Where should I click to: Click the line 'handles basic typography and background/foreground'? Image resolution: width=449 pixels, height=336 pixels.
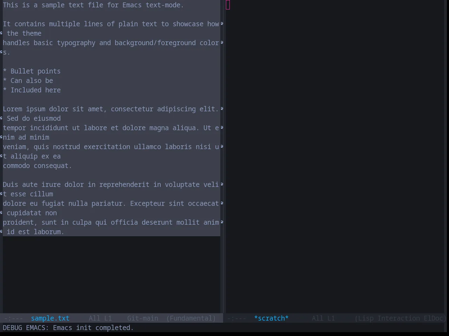pos(111,43)
